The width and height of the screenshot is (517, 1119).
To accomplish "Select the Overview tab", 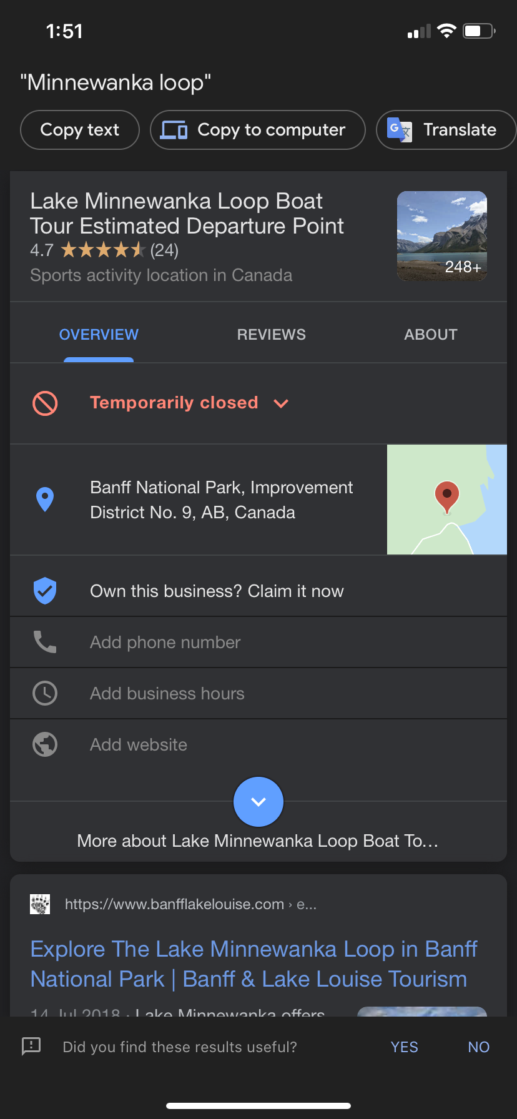I will 99,335.
